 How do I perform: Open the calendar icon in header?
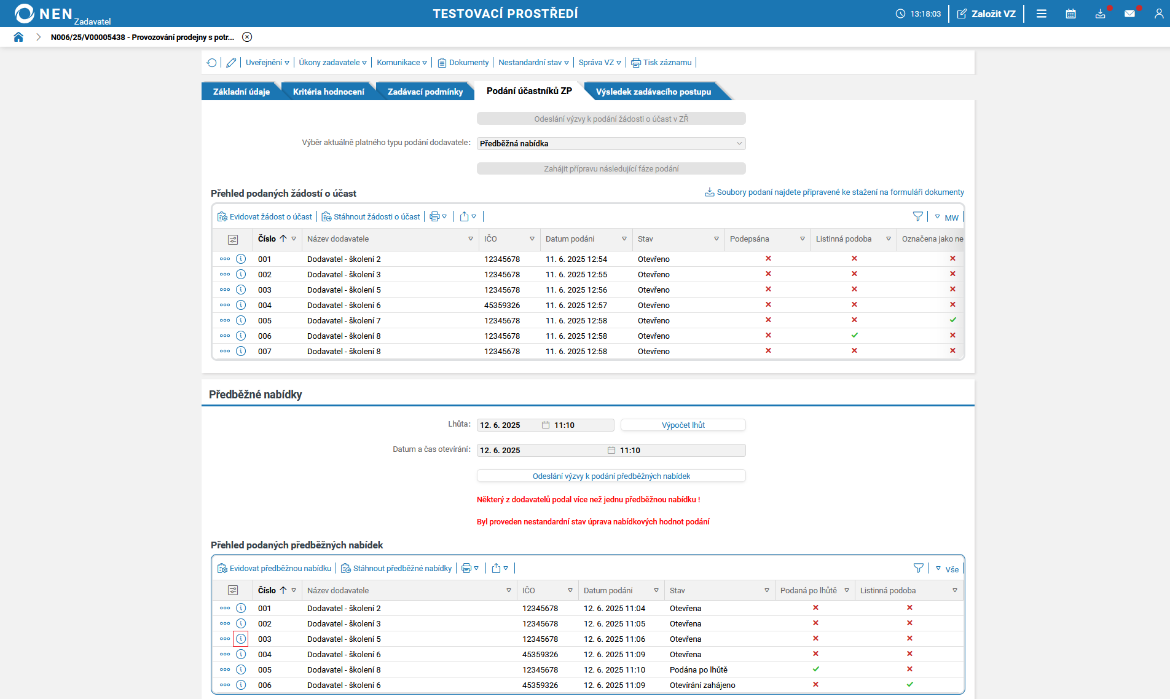(x=1070, y=14)
